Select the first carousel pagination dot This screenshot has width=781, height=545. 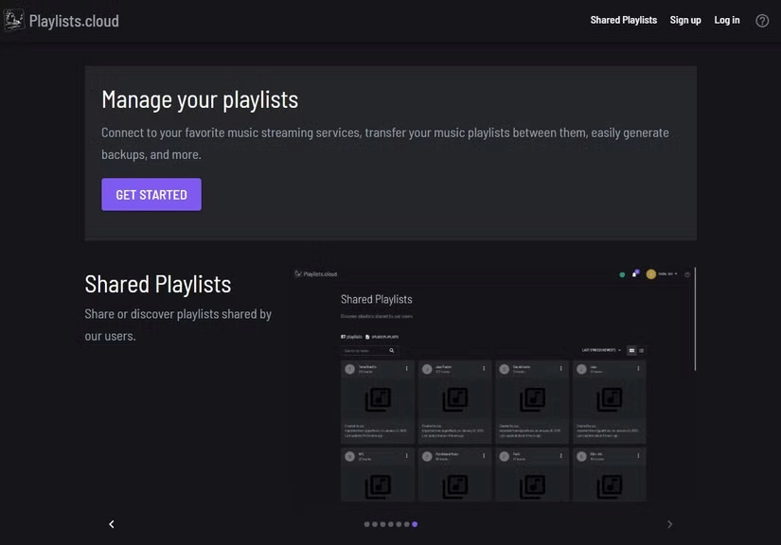tap(366, 523)
